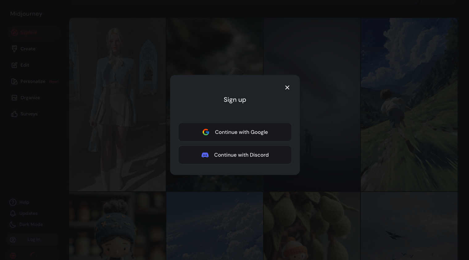Viewport: 469px width, 260px height.
Task: Click the Log In button
Action: [x=33, y=239]
